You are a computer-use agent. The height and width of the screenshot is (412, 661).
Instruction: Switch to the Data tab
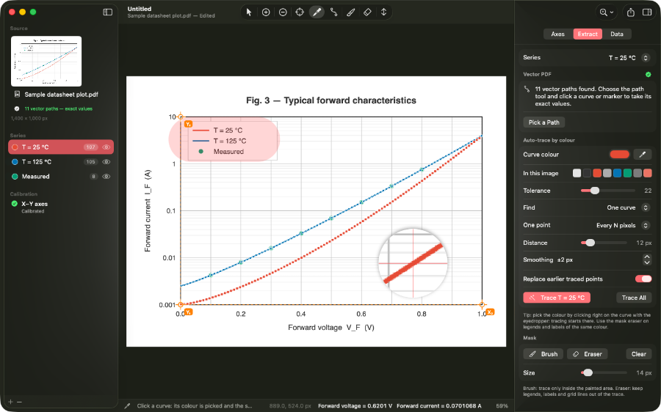click(617, 34)
